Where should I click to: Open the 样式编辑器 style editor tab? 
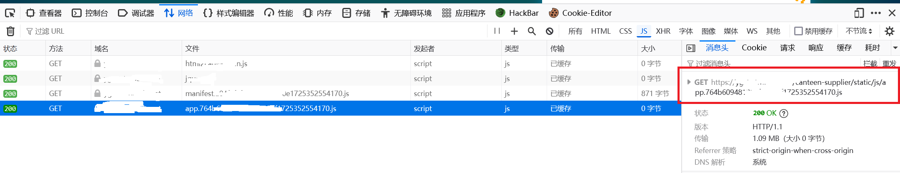pos(229,13)
